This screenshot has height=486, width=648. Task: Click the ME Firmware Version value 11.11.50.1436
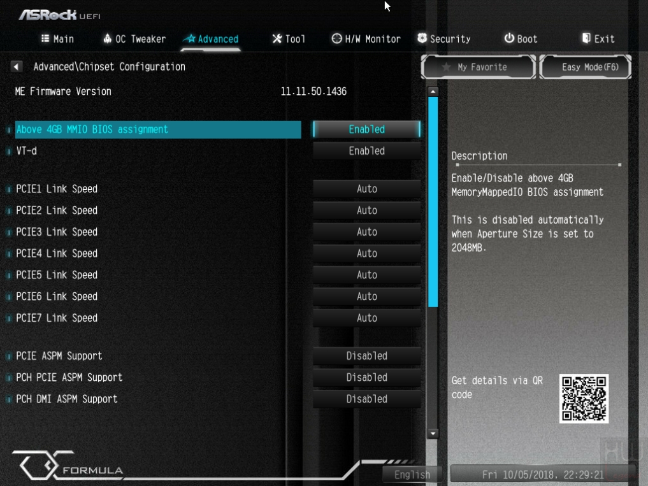313,91
